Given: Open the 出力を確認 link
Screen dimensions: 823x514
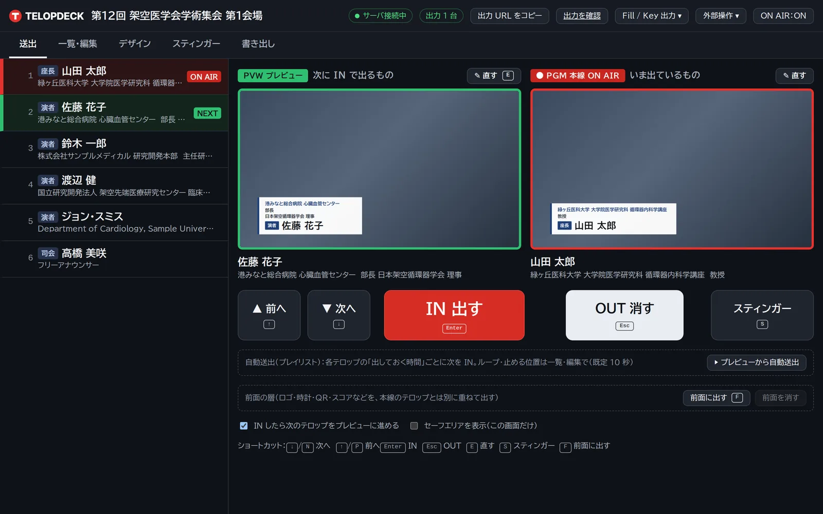Looking at the screenshot, I should [x=582, y=16].
